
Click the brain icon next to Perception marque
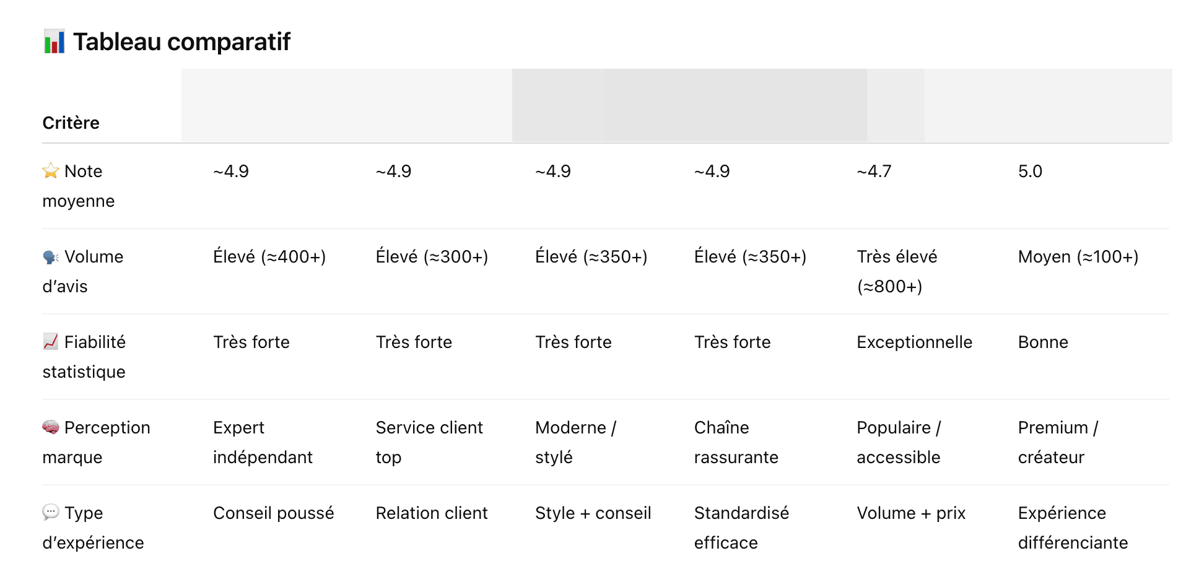tap(51, 427)
